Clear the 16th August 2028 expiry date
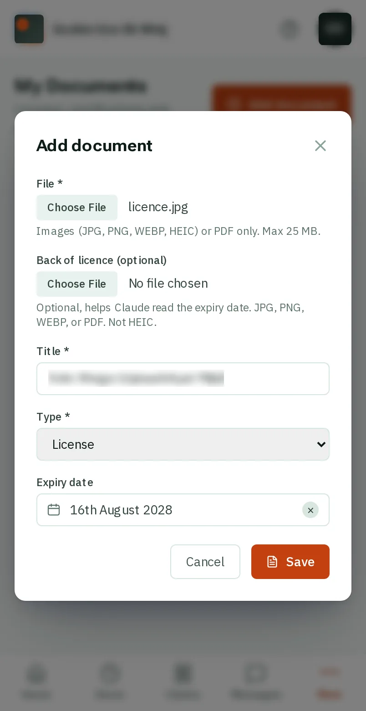This screenshot has height=711, width=366. point(310,510)
